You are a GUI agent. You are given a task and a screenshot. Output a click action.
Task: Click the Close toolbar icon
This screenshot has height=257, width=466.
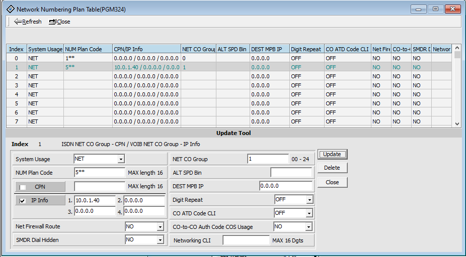click(52, 22)
